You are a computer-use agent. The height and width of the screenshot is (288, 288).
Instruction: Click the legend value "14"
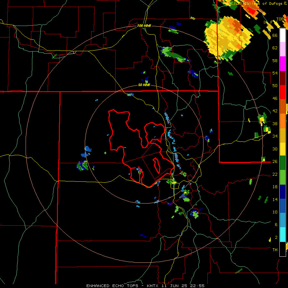[275, 199]
